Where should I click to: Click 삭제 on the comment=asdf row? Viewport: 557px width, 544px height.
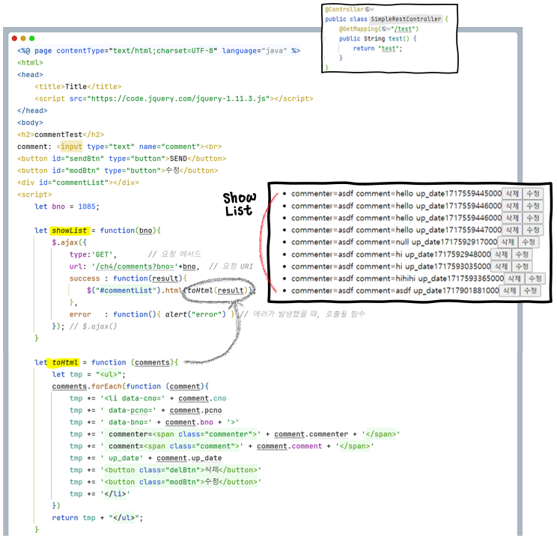coord(509,291)
